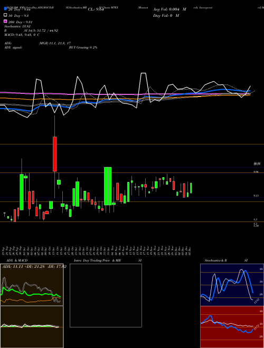Click the wide green candlestick pair near 31 Oct

108,186
